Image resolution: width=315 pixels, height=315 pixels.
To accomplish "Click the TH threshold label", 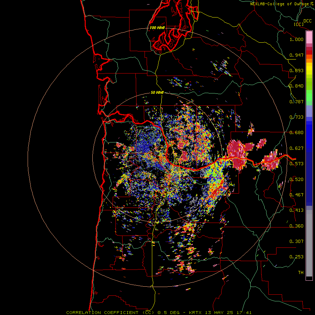I will [x=301, y=273].
